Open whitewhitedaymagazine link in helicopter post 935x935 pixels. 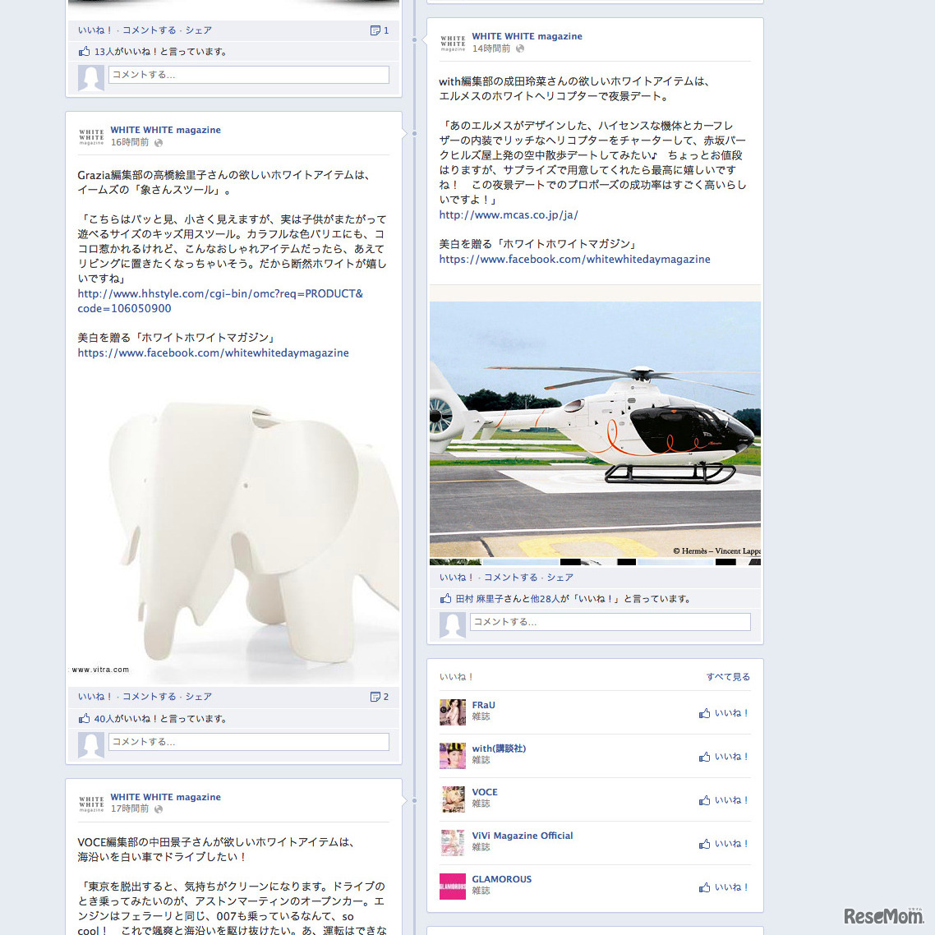pos(575,260)
